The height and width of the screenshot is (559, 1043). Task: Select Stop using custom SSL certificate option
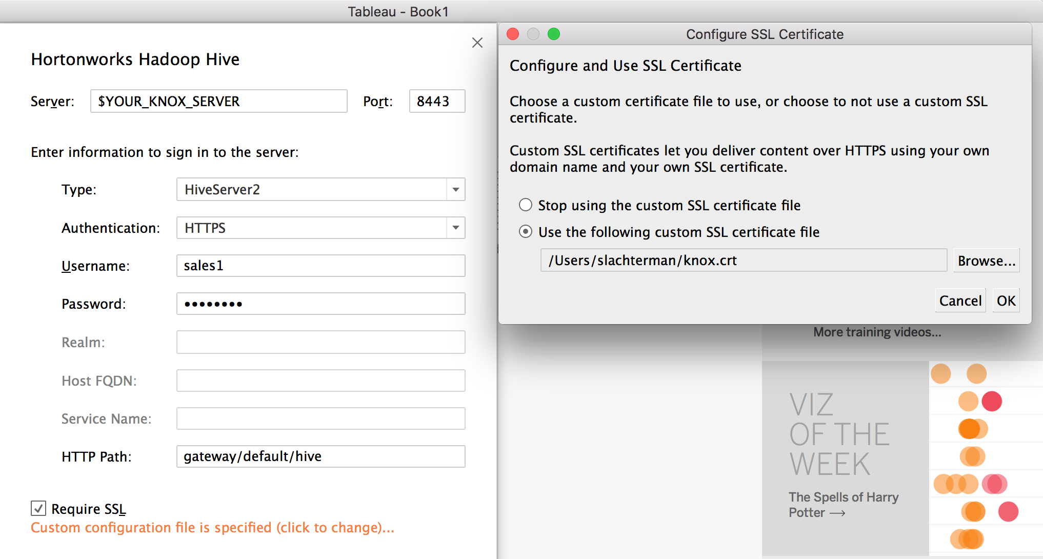526,205
